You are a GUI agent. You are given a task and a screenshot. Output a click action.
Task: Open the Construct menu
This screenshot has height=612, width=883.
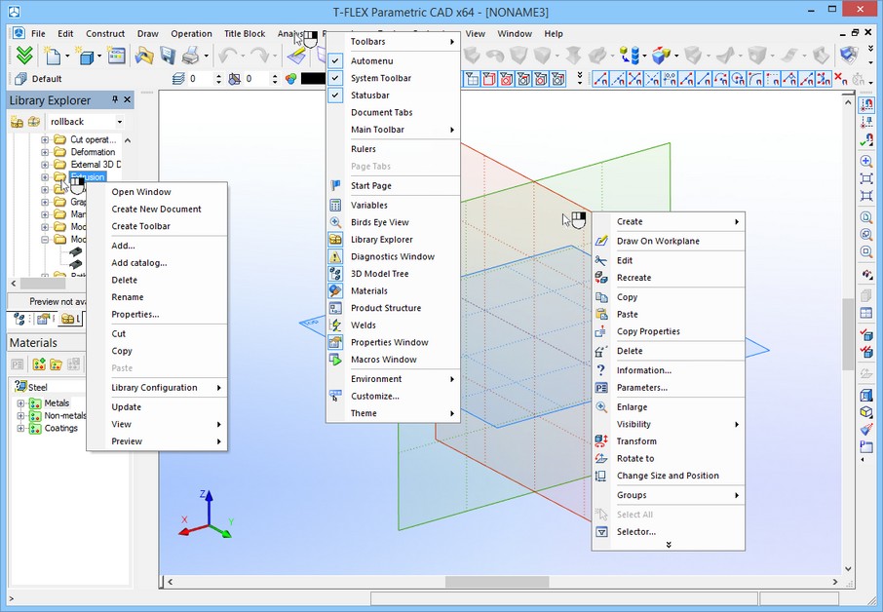point(105,34)
